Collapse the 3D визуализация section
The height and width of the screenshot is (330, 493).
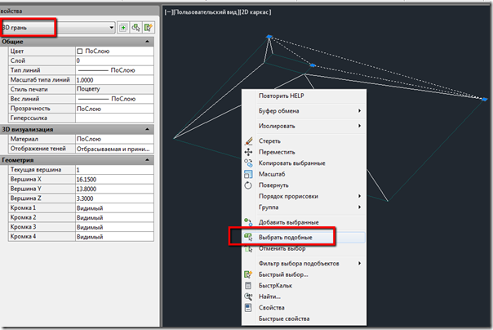coord(147,129)
